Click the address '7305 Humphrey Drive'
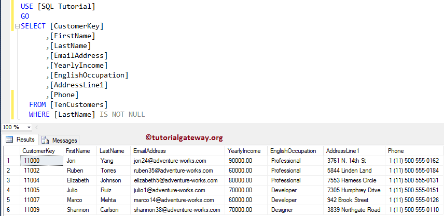Screen dimensions: 444x216 (354, 190)
